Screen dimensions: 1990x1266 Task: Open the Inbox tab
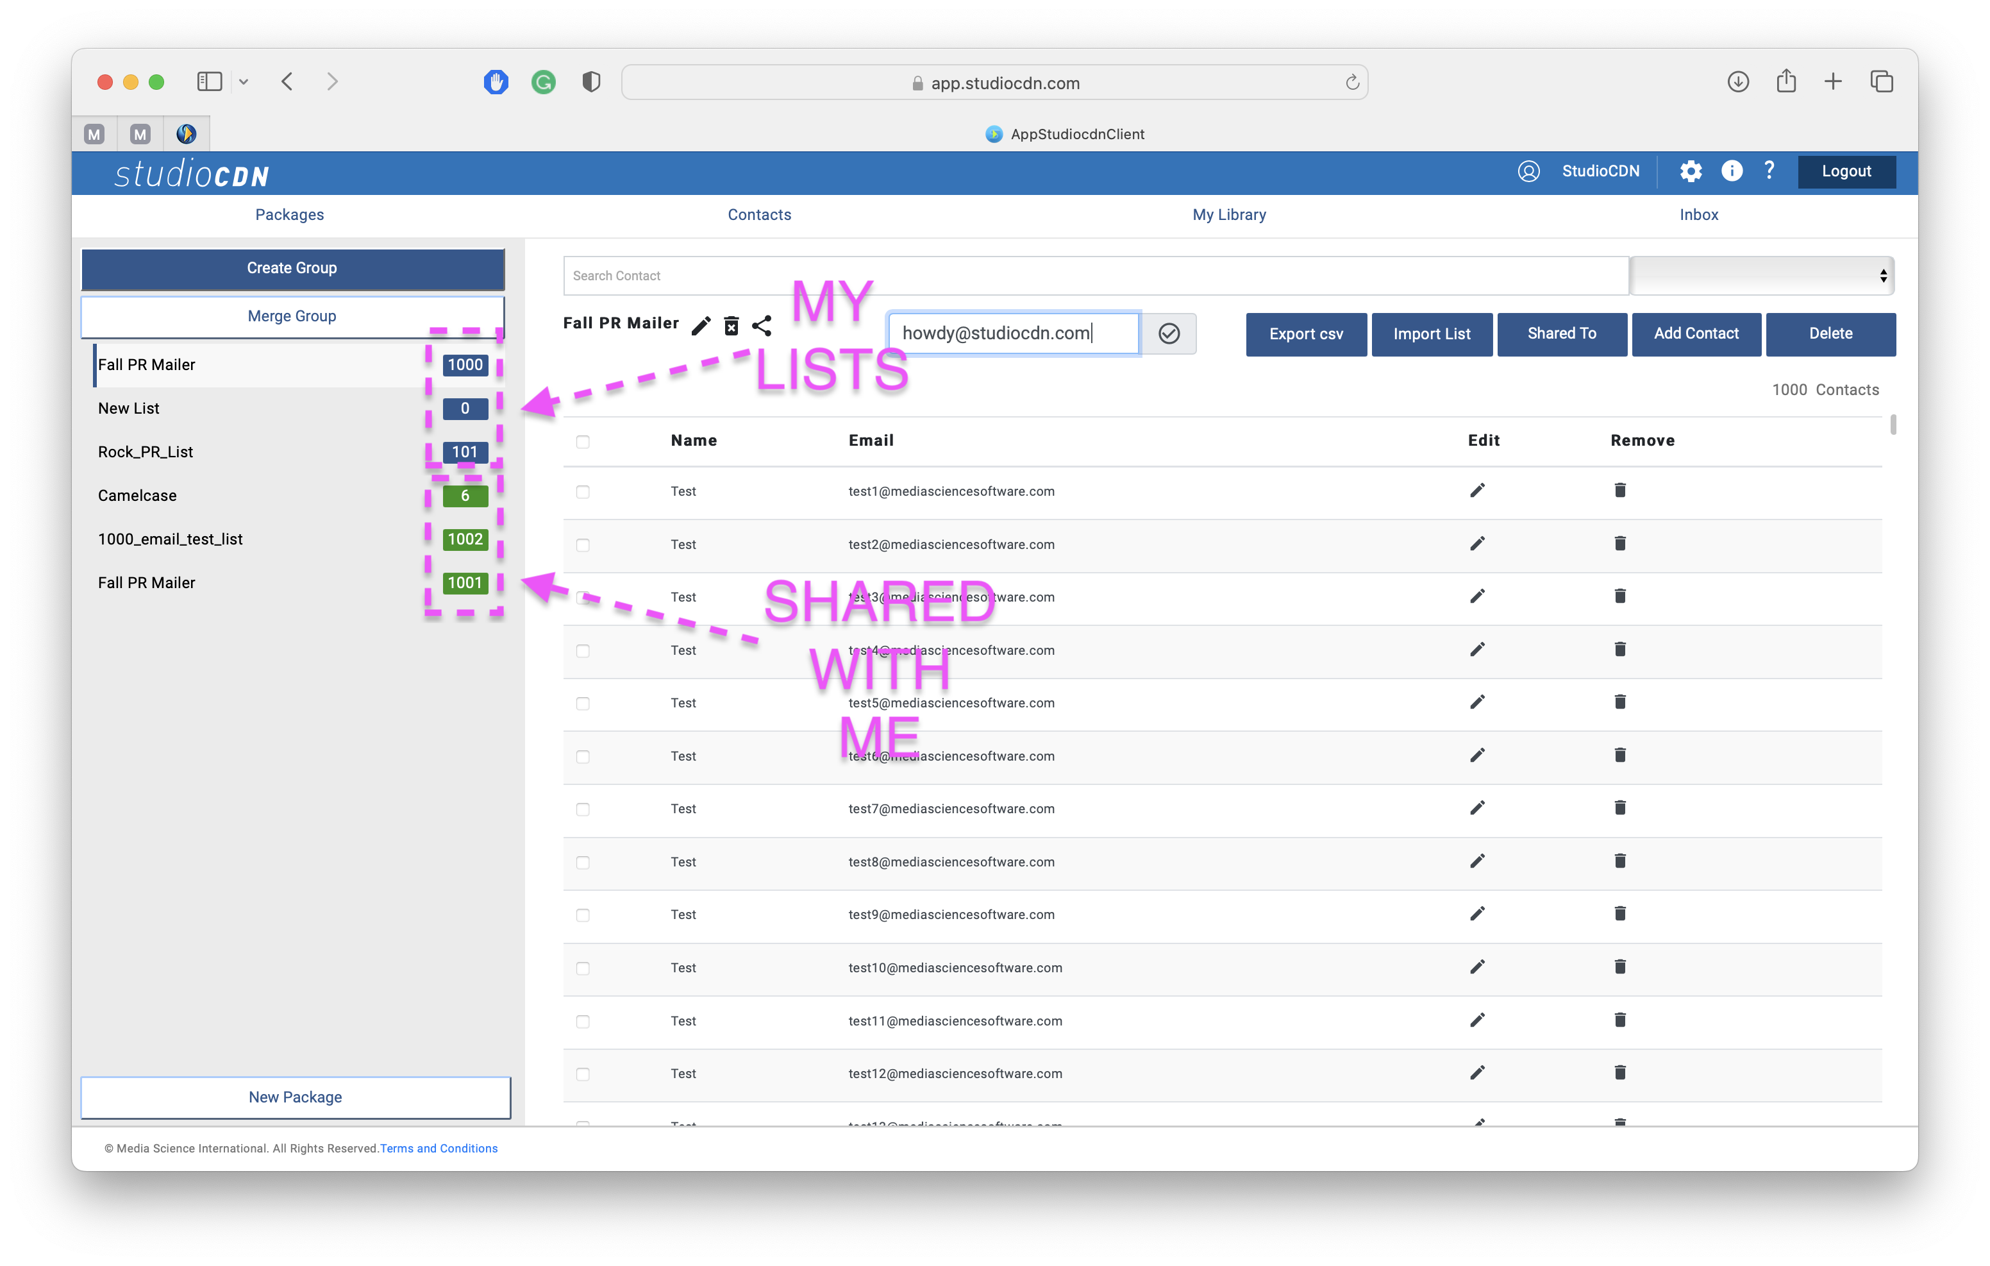[x=1698, y=215]
